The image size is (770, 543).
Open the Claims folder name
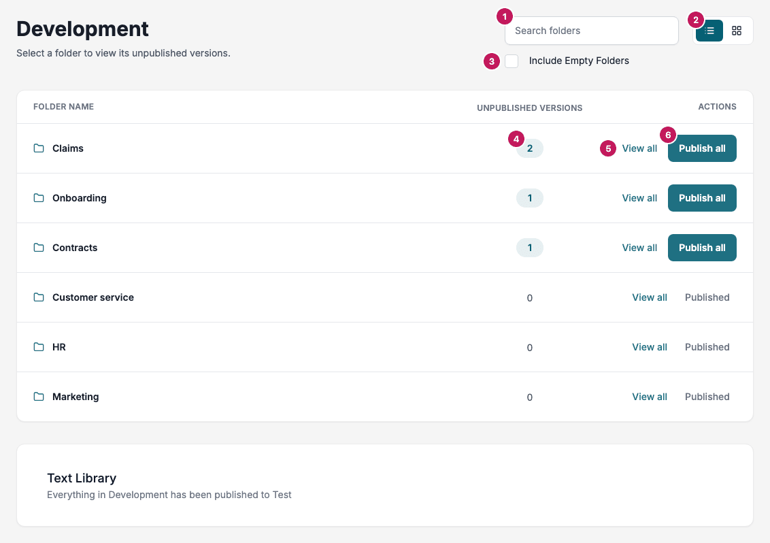[68, 148]
